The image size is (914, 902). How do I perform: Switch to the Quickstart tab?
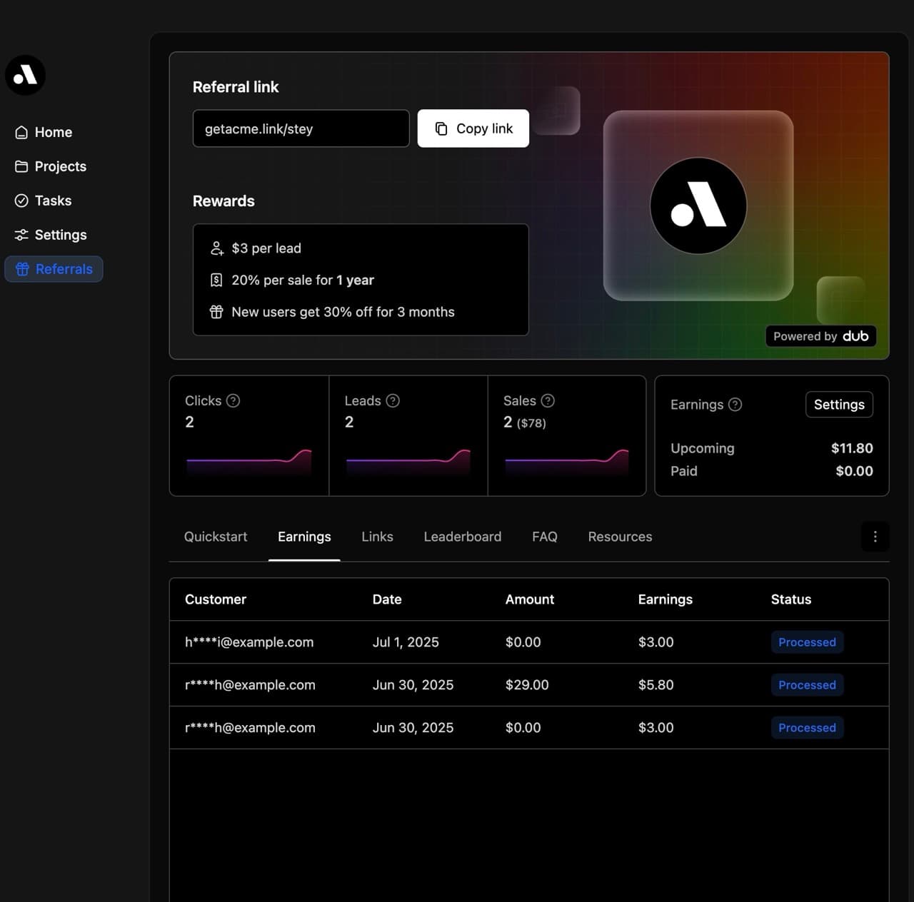pyautogui.click(x=216, y=537)
